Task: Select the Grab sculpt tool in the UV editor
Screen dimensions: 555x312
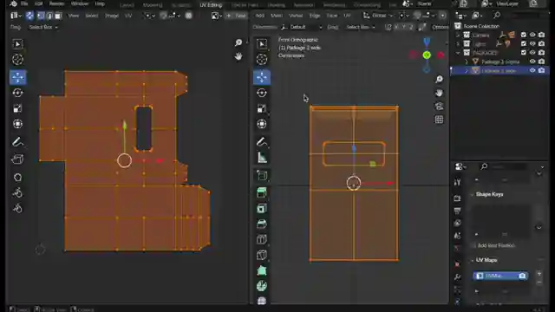Action: coord(17,177)
